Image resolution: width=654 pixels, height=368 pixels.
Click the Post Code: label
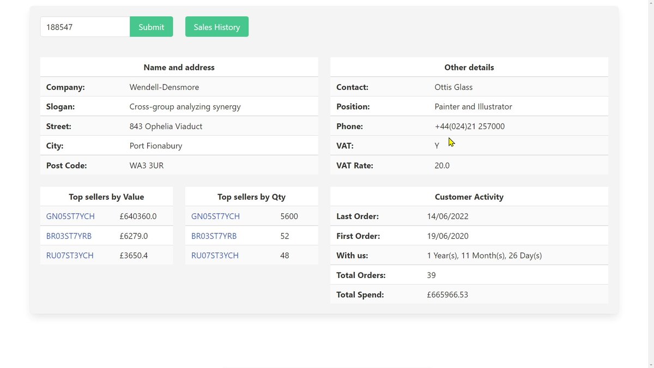coord(66,166)
